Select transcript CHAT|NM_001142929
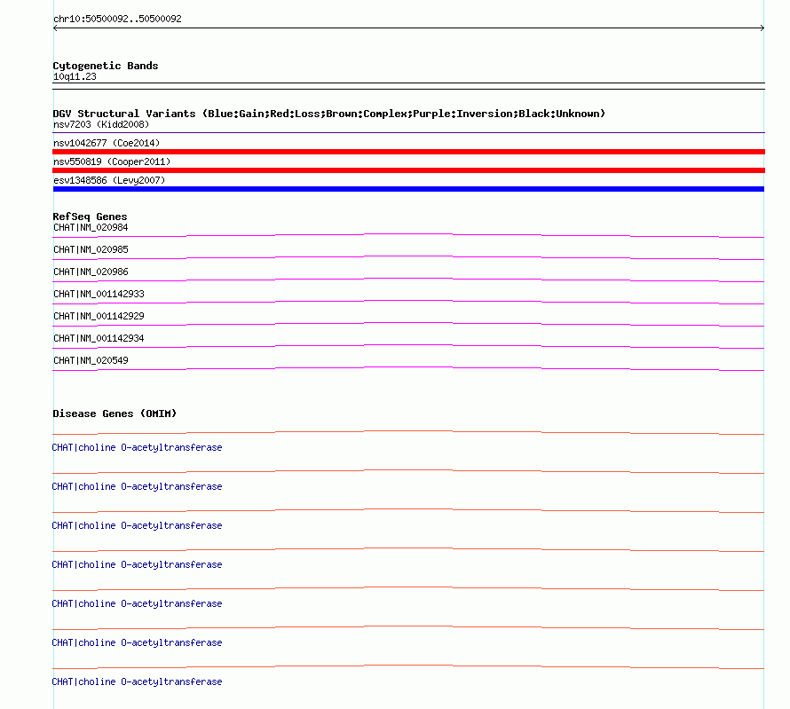This screenshot has width=790, height=709. [x=99, y=316]
